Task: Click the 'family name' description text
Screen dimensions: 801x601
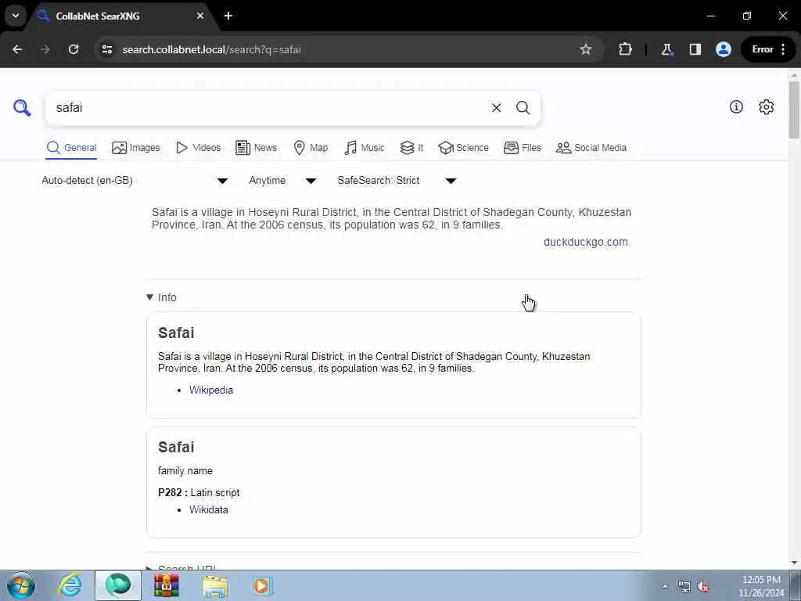Action: pos(185,470)
